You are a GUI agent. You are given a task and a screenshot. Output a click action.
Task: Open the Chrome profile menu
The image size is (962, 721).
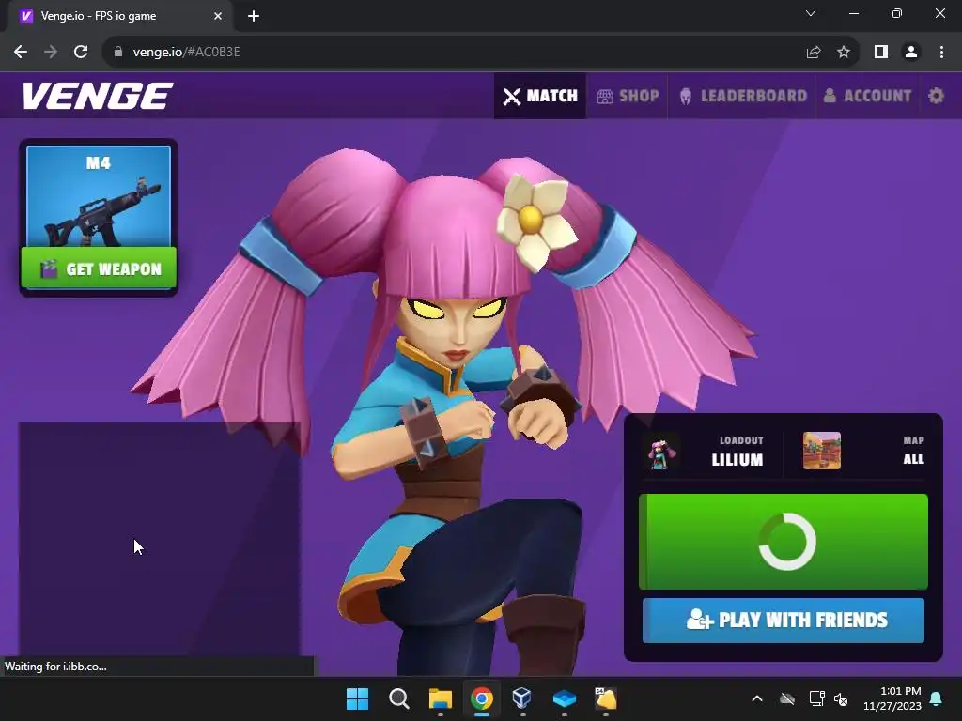(911, 53)
